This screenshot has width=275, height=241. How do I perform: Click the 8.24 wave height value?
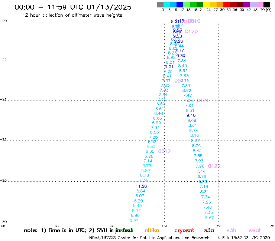(170, 62)
